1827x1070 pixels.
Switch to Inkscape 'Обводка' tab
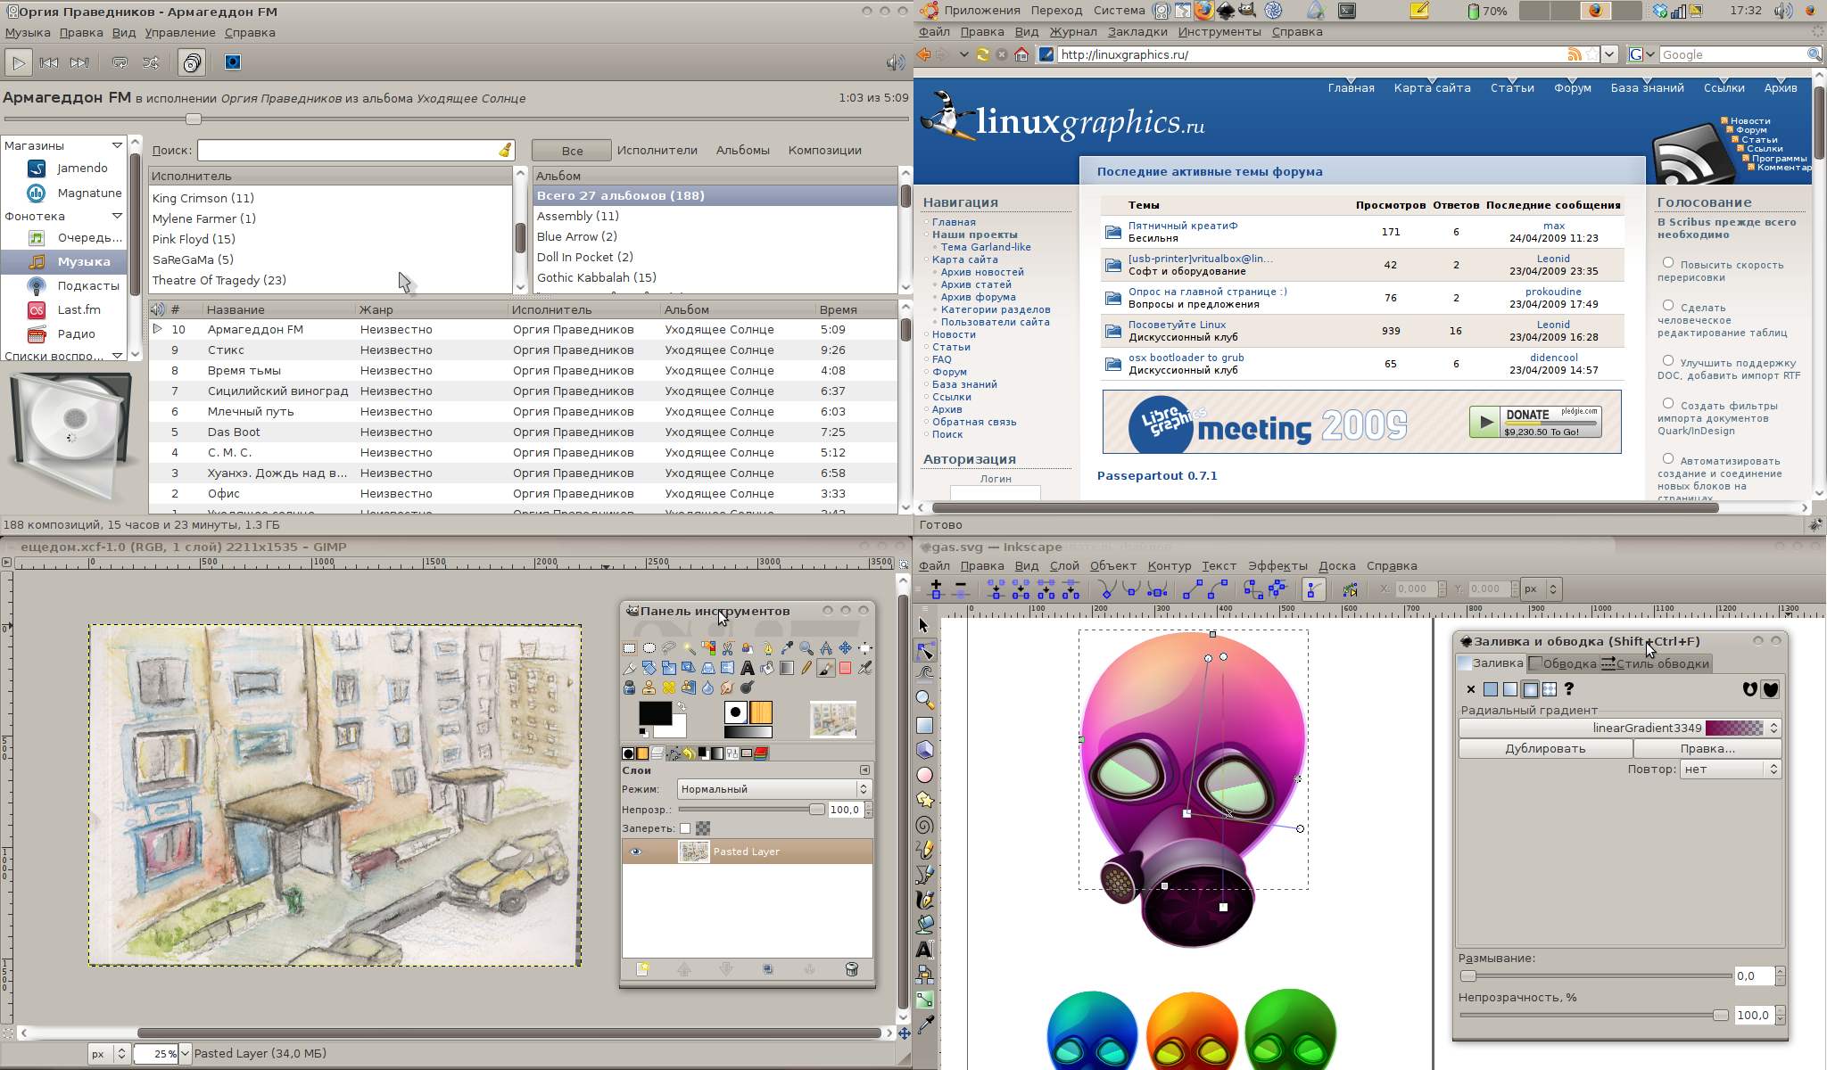1563,663
